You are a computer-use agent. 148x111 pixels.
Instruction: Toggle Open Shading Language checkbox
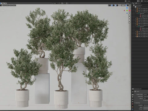point(144,101)
